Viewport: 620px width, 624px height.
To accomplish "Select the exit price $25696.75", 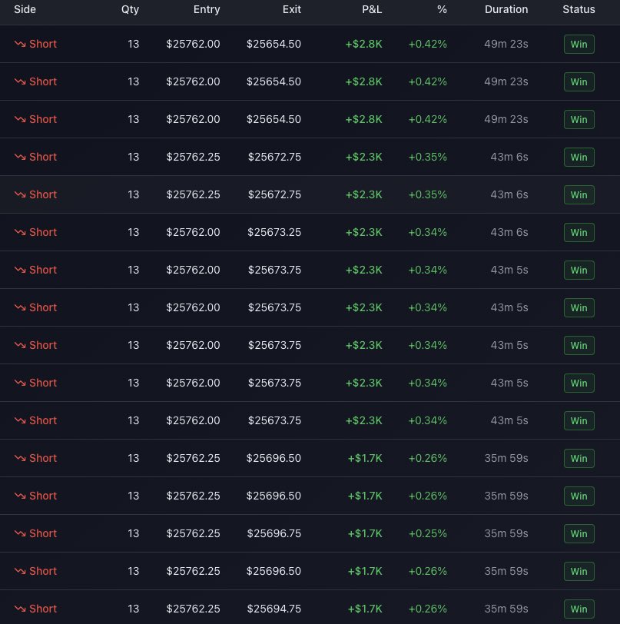I will (274, 533).
